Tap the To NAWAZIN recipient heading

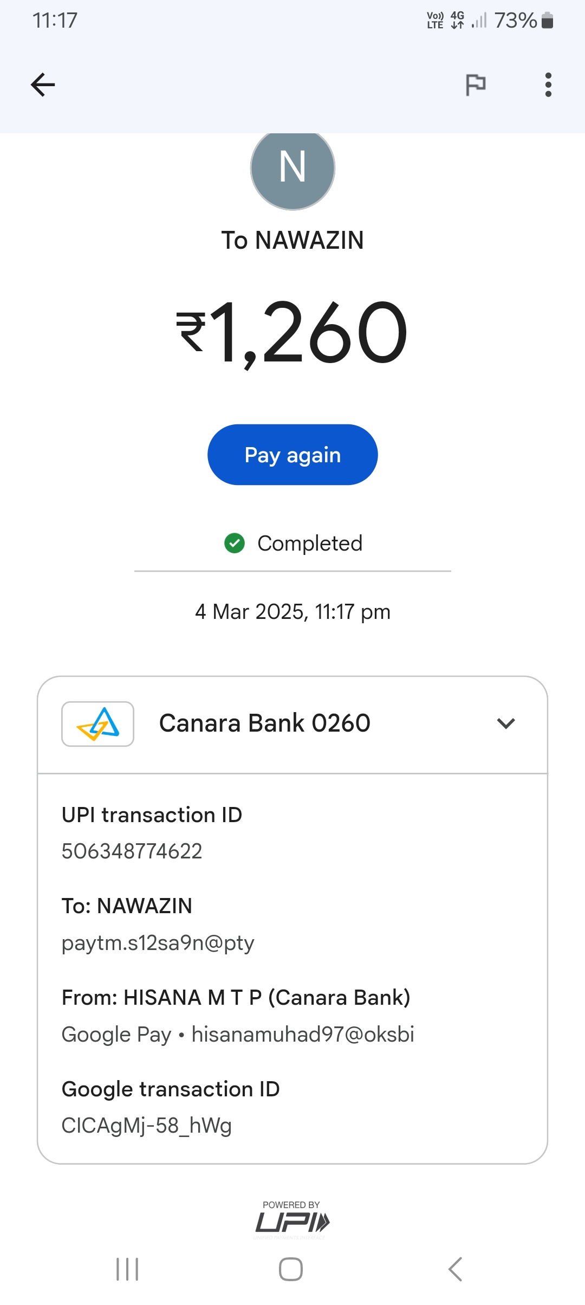click(292, 240)
